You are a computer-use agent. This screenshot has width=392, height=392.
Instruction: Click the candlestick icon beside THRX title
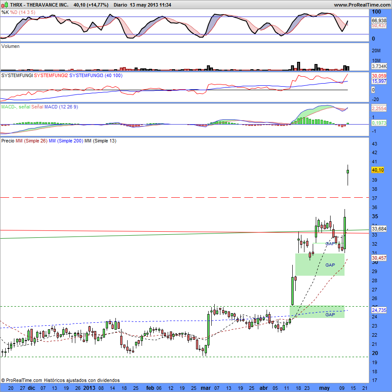pos(5,4)
